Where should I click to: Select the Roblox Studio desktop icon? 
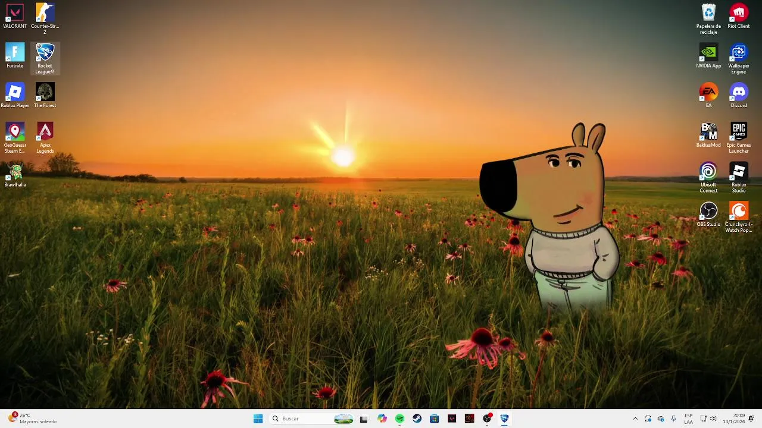pos(739,178)
